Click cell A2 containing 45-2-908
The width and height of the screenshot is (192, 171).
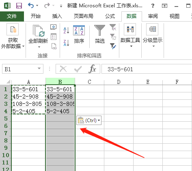[x=28, y=96]
